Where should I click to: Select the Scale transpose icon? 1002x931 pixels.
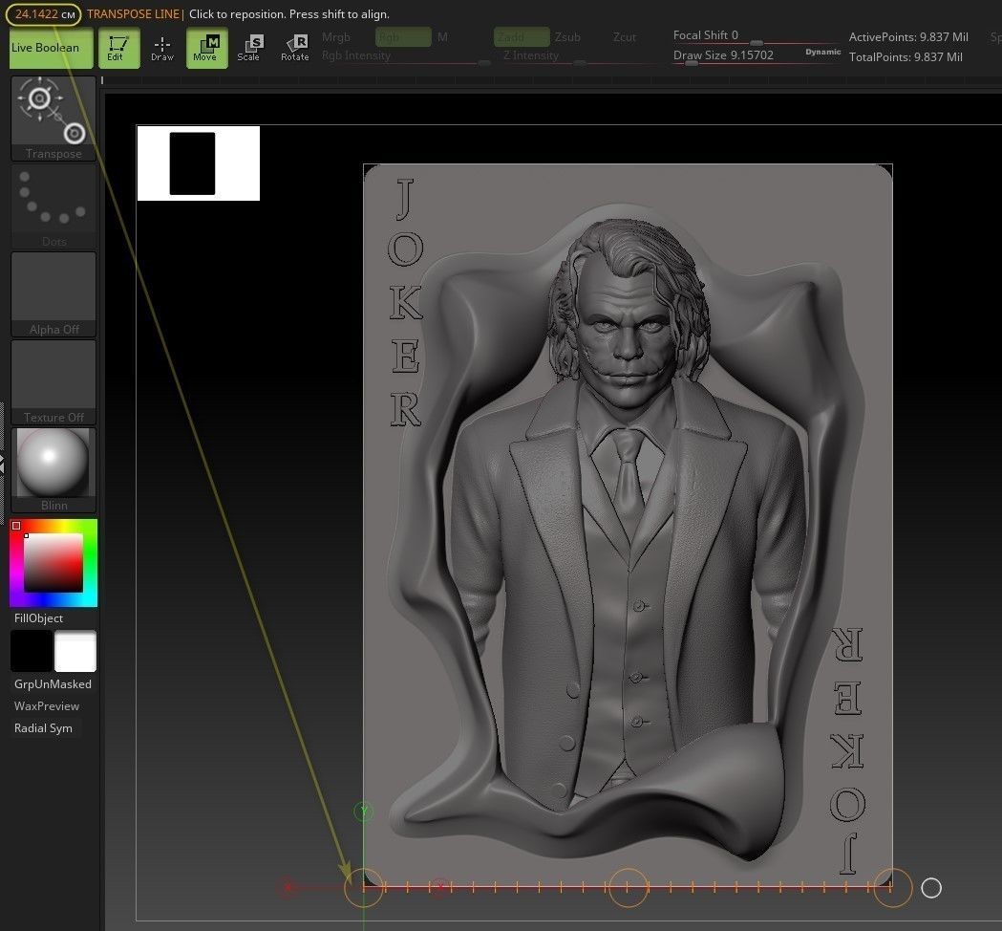(249, 48)
